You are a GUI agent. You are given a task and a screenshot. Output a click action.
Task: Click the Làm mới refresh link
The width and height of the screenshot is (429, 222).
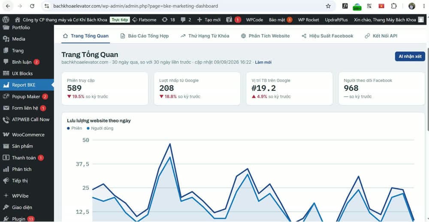pyautogui.click(x=263, y=62)
